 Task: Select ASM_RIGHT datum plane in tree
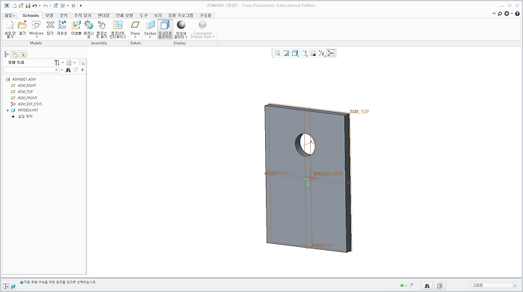(x=27, y=86)
